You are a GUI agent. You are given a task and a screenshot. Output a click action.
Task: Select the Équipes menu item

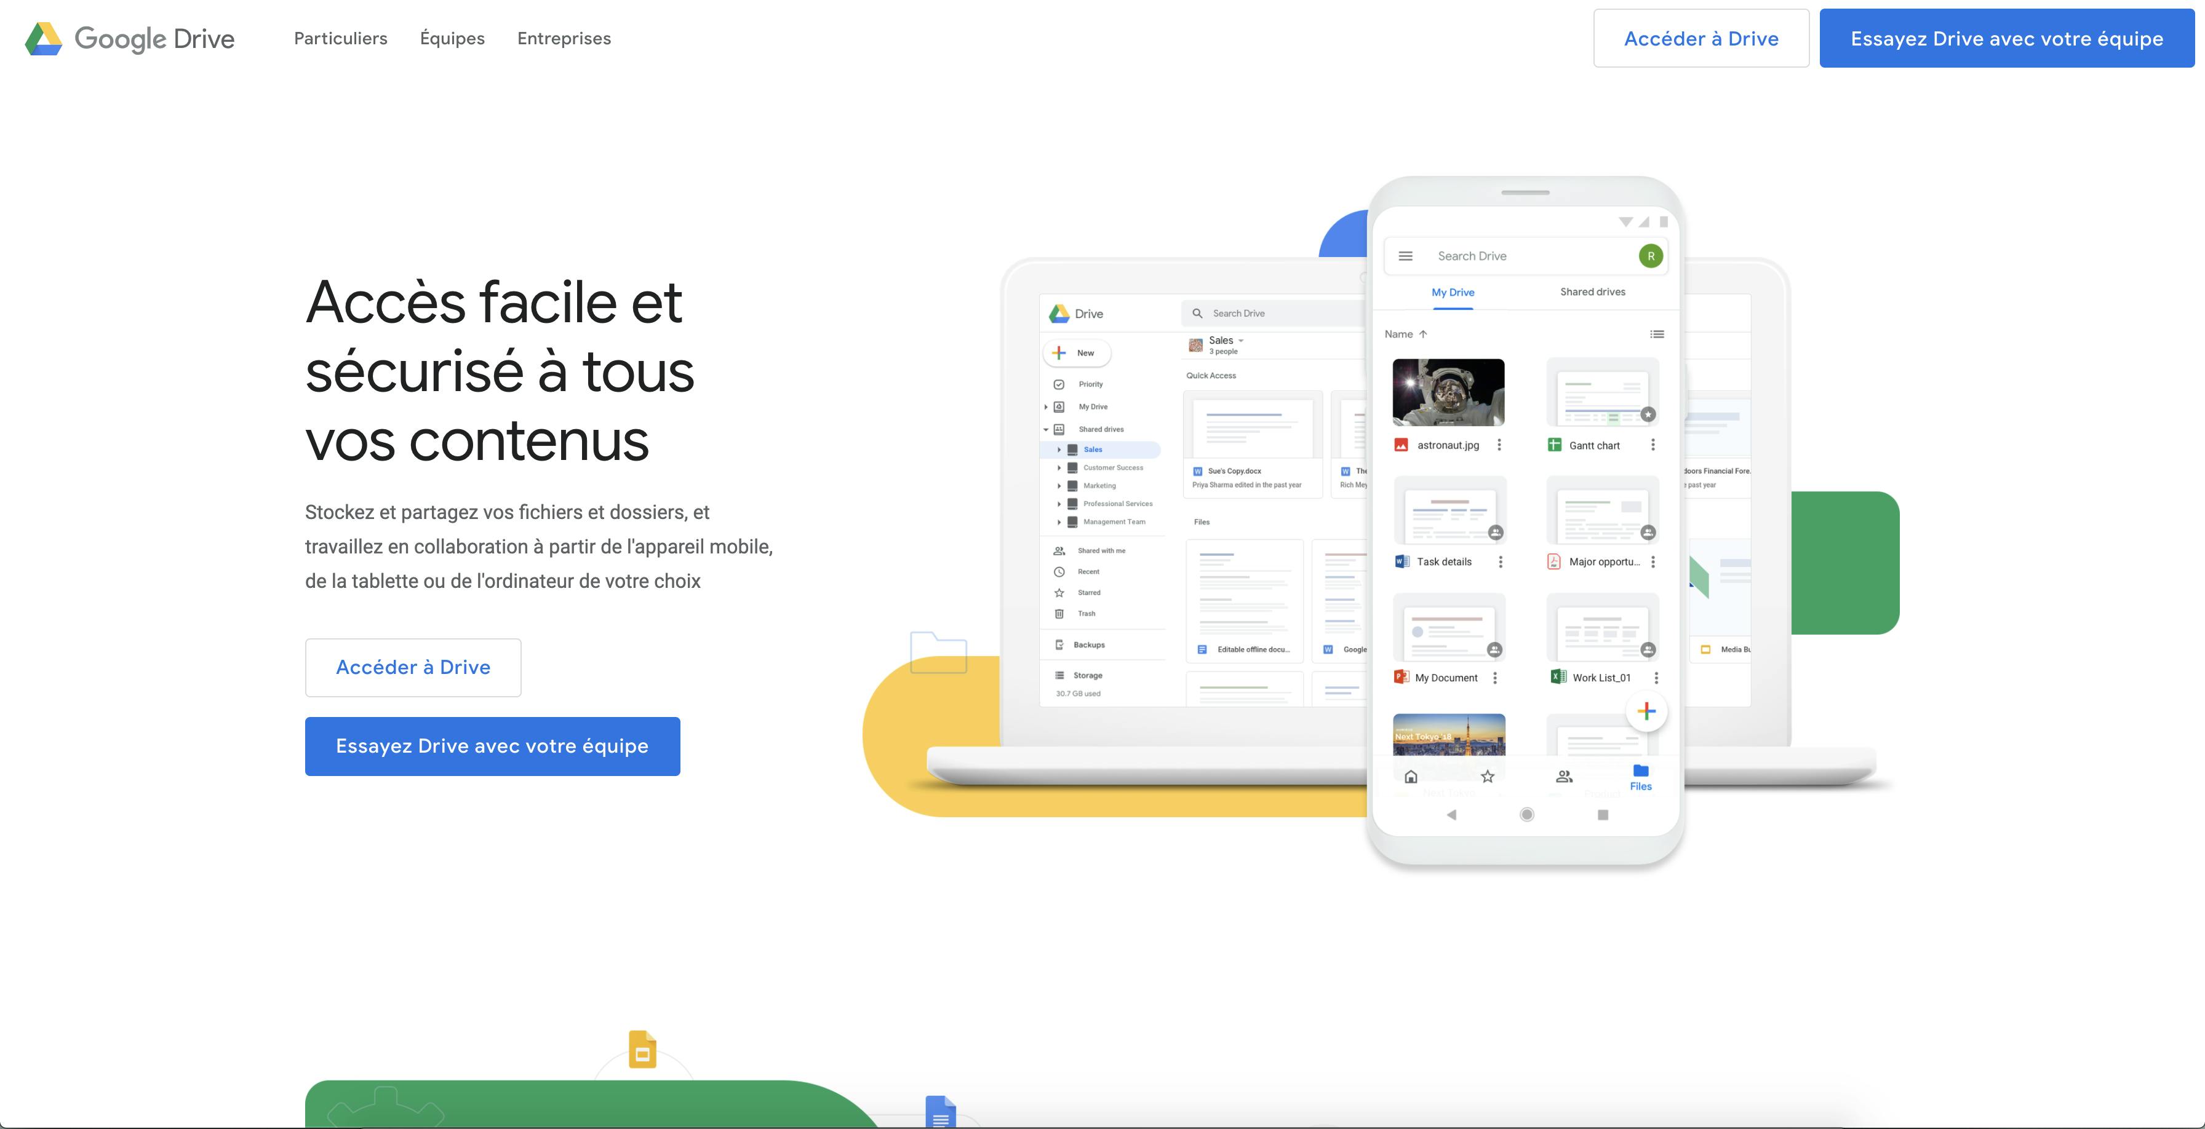point(452,39)
